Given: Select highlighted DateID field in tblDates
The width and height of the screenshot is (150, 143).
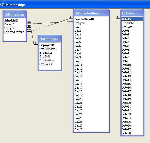Looking at the screenshot, I should [x=132, y=19].
